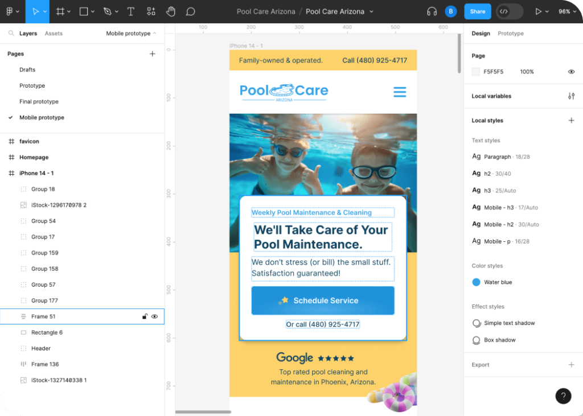Open user avatar B
Image resolution: width=583 pixels, height=416 pixels.
coord(451,11)
